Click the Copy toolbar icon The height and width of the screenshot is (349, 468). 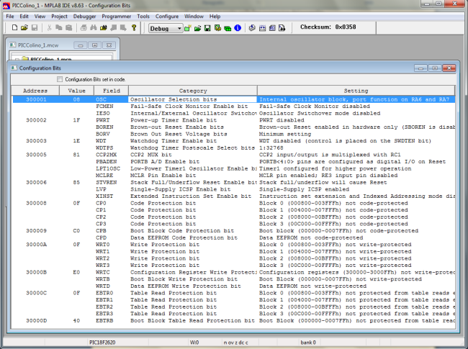pyautogui.click(x=59, y=28)
